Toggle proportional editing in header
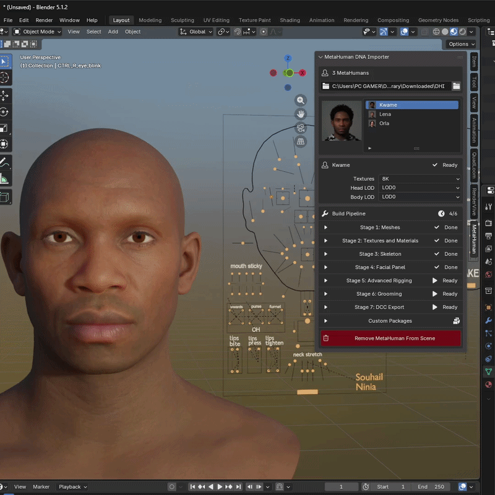 click(264, 32)
